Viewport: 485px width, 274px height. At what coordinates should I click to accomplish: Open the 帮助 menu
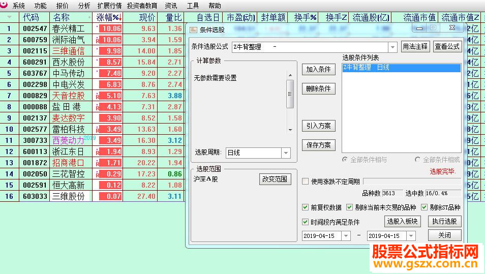(x=215, y=6)
